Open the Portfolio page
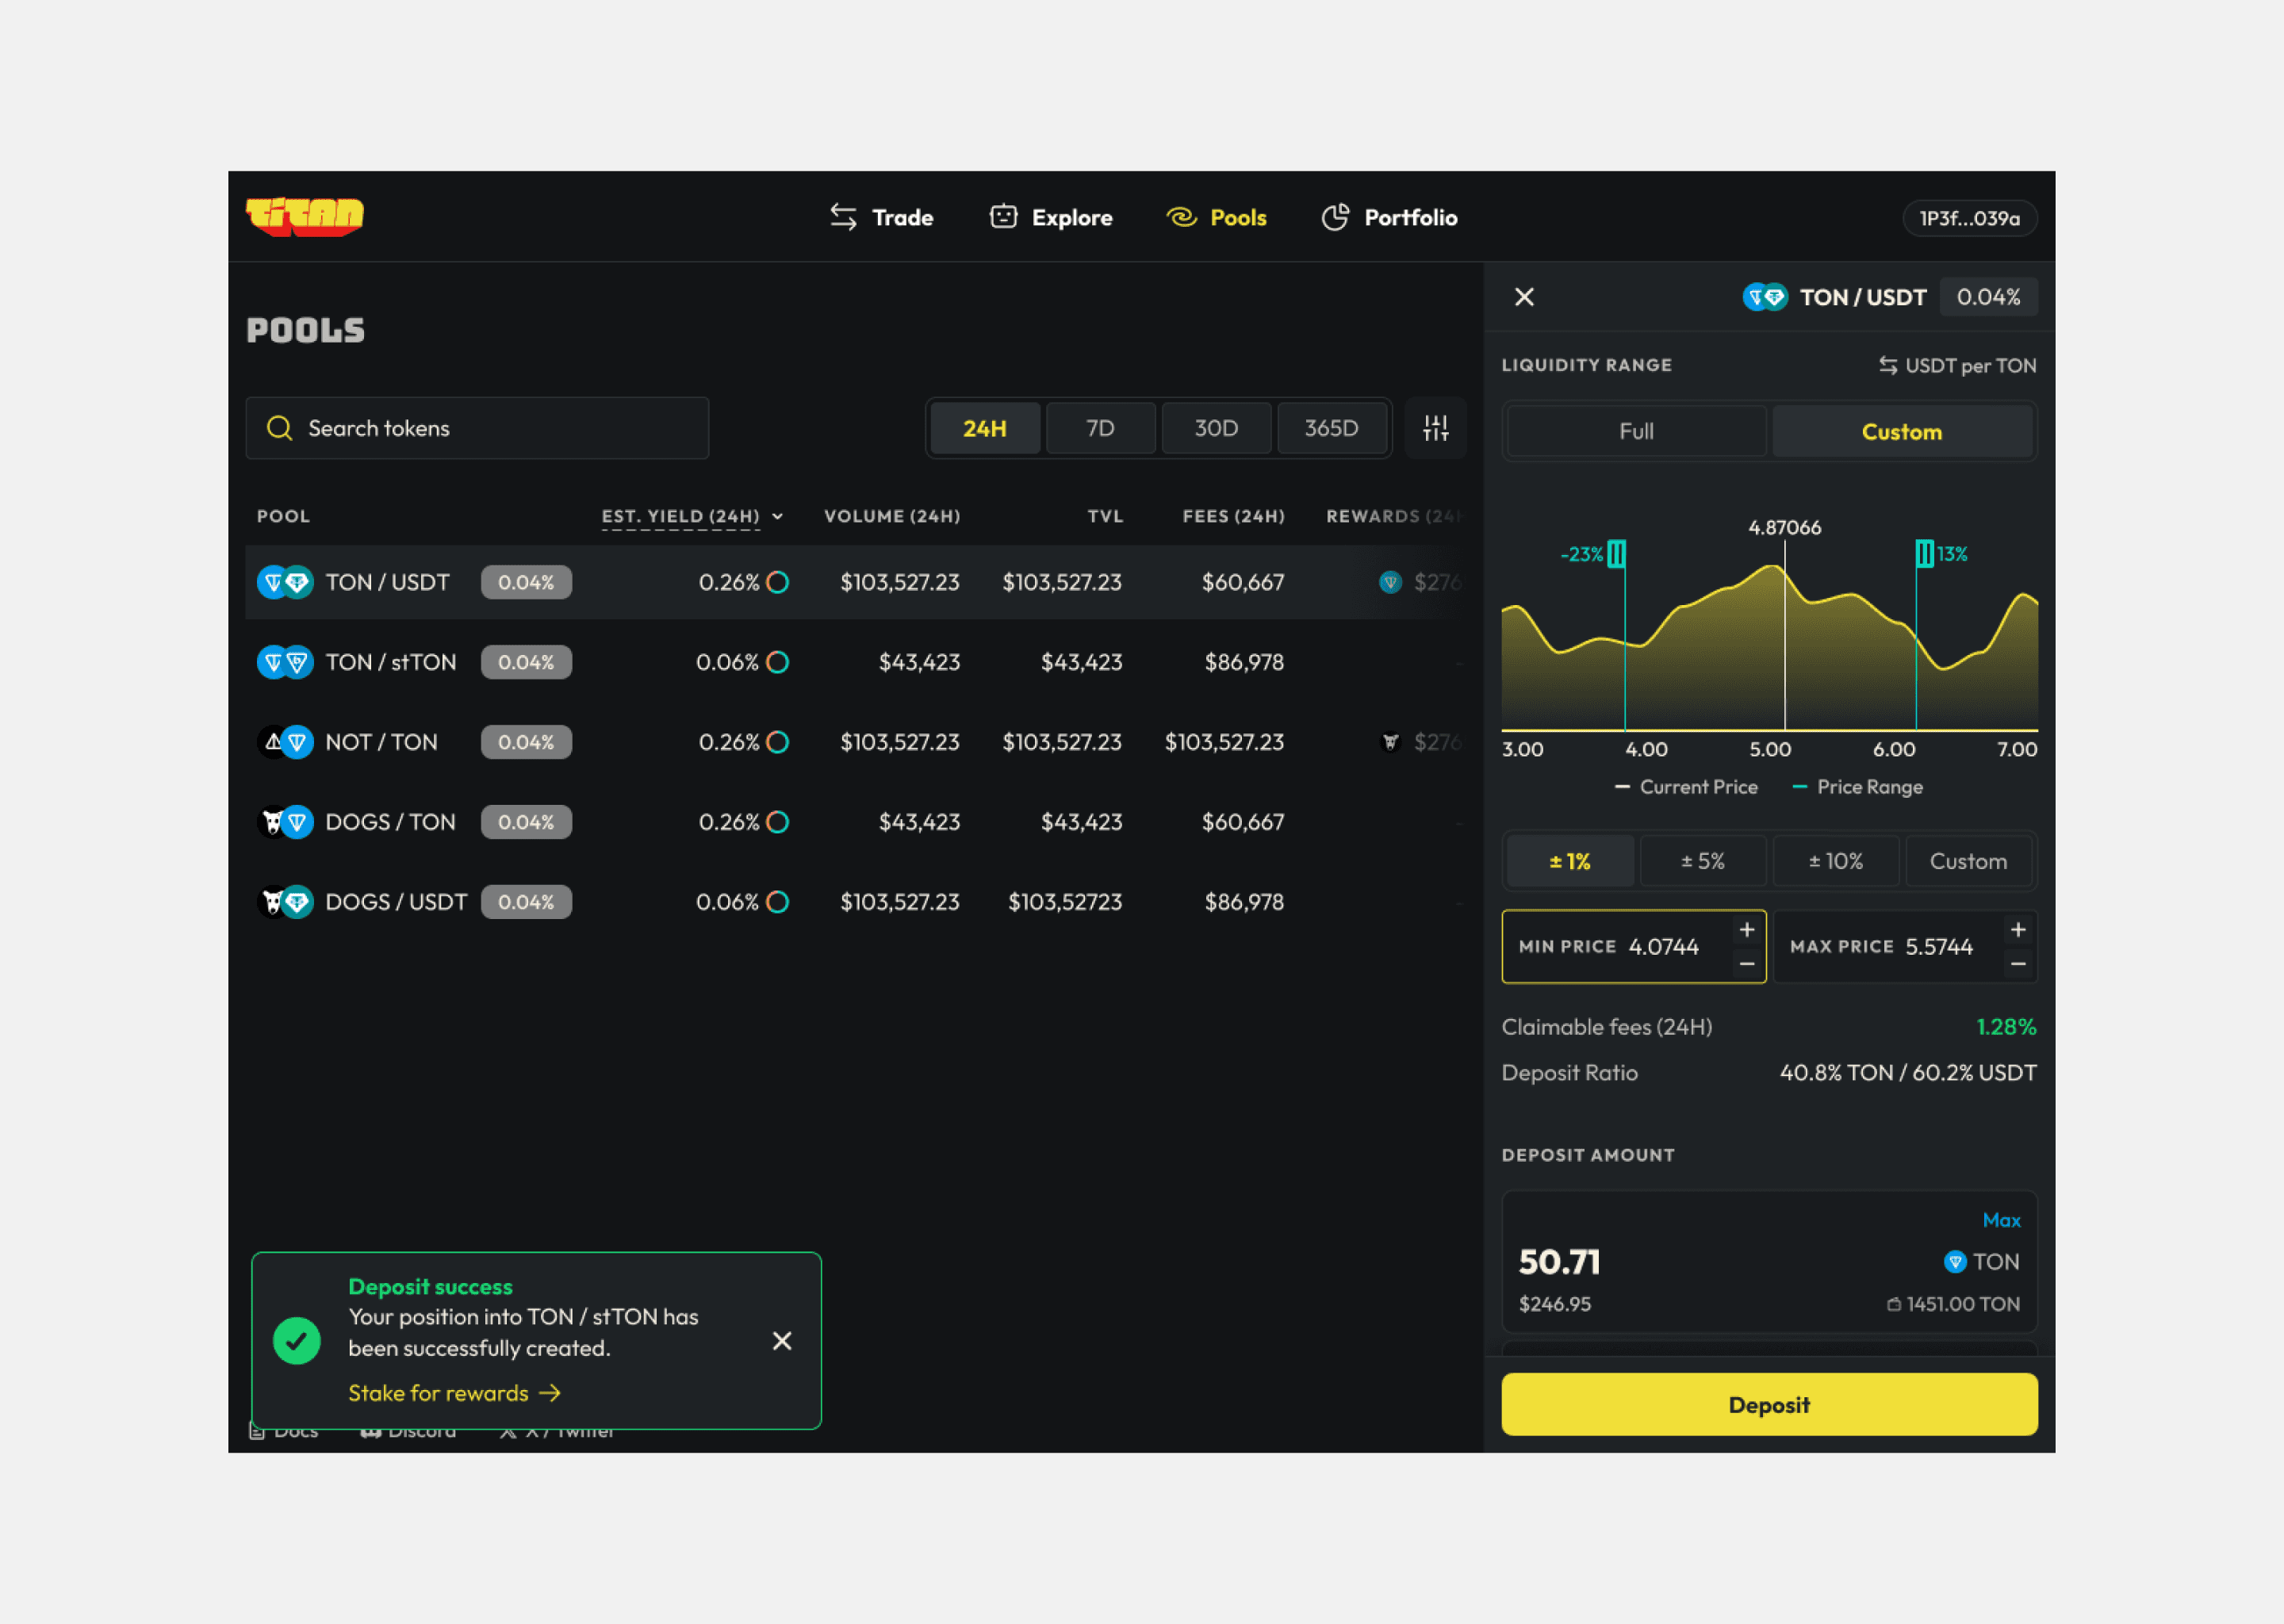 [x=1389, y=217]
